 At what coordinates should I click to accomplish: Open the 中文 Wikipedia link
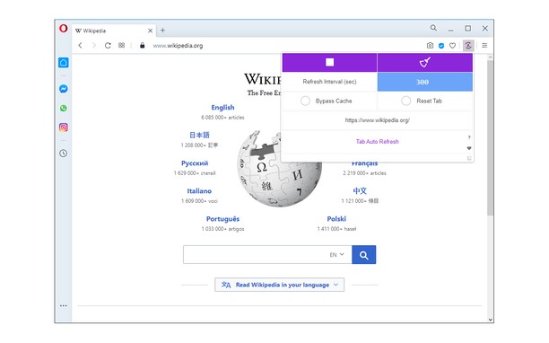tap(360, 191)
